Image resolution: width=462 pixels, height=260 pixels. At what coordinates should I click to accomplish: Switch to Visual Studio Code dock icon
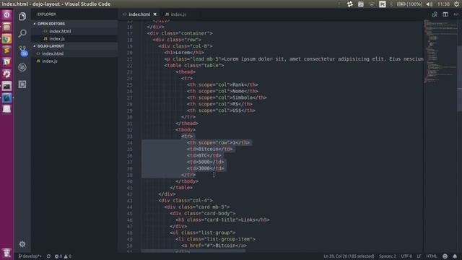click(6, 97)
